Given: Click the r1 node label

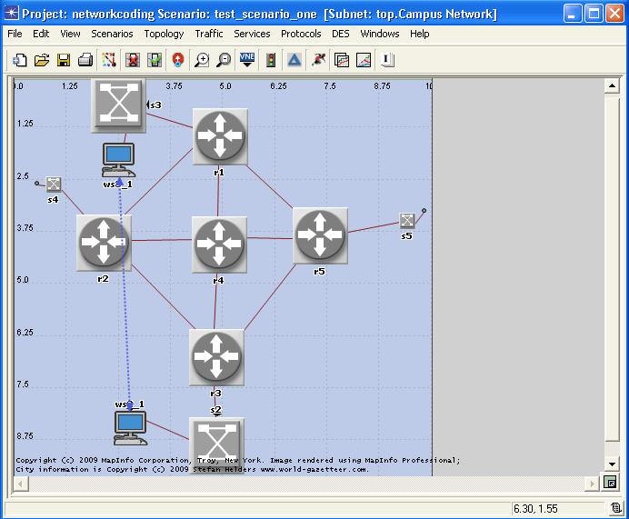Looking at the screenshot, I should point(219,173).
